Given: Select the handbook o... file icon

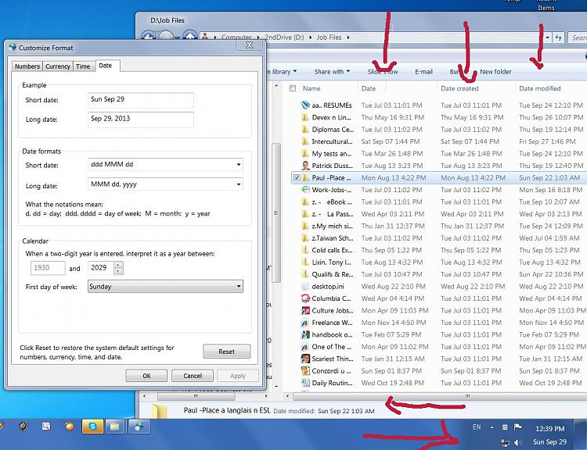Looking at the screenshot, I should [305, 334].
